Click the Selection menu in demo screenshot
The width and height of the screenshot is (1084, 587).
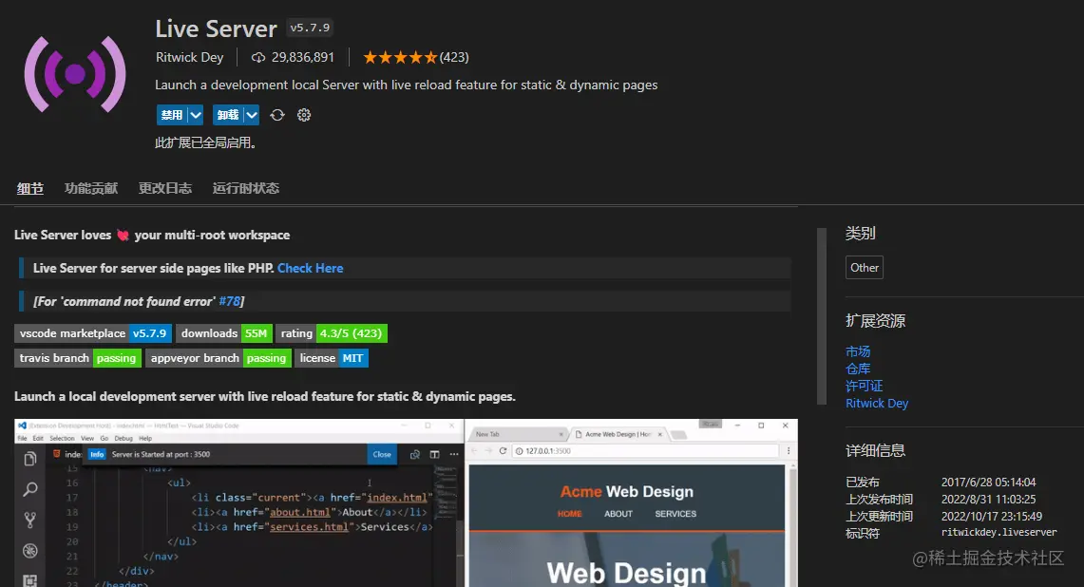point(62,438)
